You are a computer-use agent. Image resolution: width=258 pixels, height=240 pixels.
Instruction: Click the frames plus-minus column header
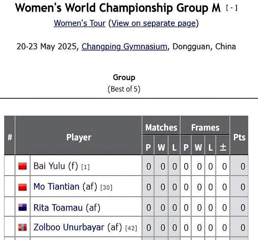[x=223, y=147]
